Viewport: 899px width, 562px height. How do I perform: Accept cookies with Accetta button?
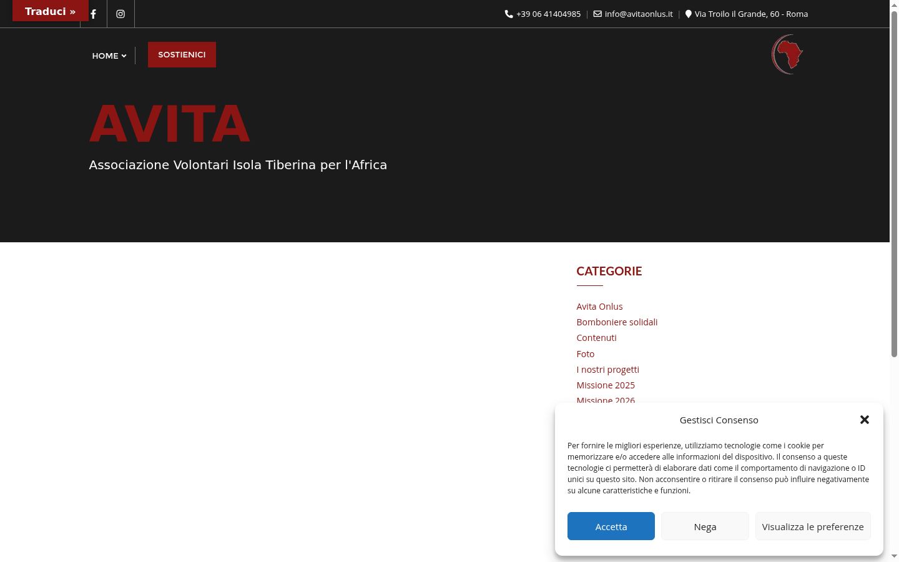coord(611,526)
